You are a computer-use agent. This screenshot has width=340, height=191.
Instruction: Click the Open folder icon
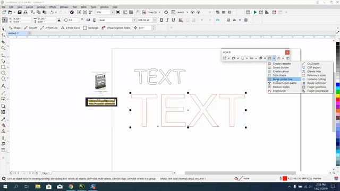click(x=10, y=12)
